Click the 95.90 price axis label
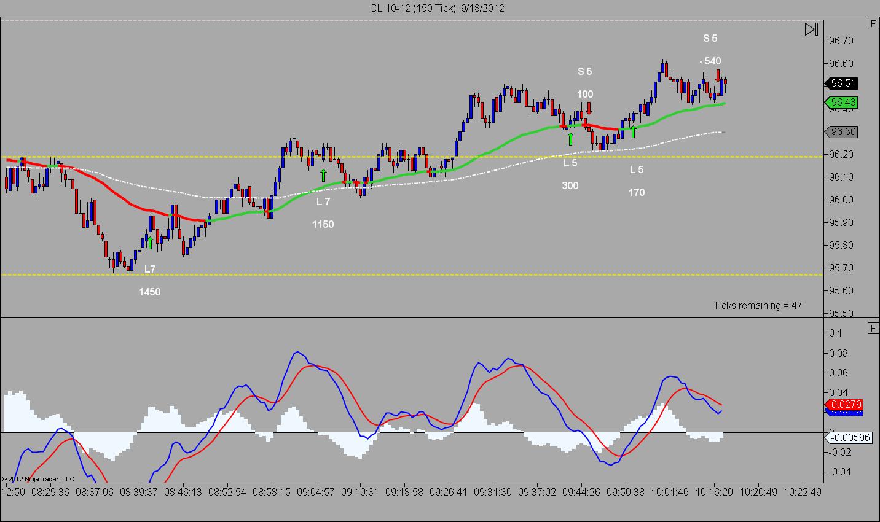 pyautogui.click(x=841, y=222)
